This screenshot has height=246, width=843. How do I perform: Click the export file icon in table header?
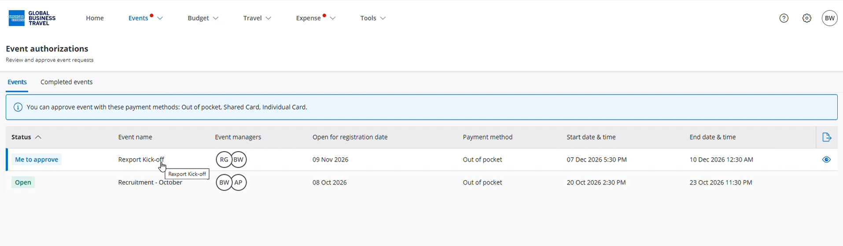[827, 137]
